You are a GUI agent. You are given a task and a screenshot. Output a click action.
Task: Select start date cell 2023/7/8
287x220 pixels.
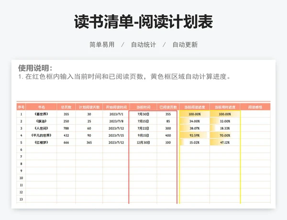(116, 121)
